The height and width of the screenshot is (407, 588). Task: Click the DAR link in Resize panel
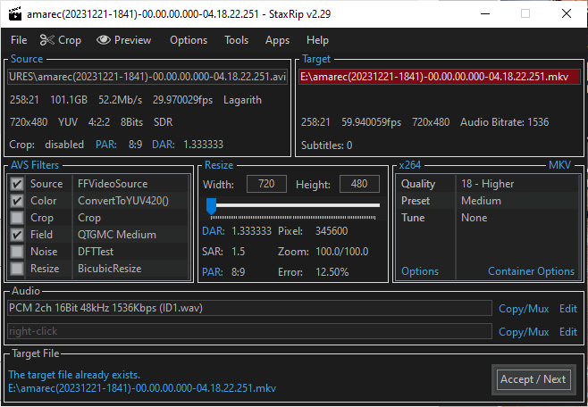click(213, 231)
